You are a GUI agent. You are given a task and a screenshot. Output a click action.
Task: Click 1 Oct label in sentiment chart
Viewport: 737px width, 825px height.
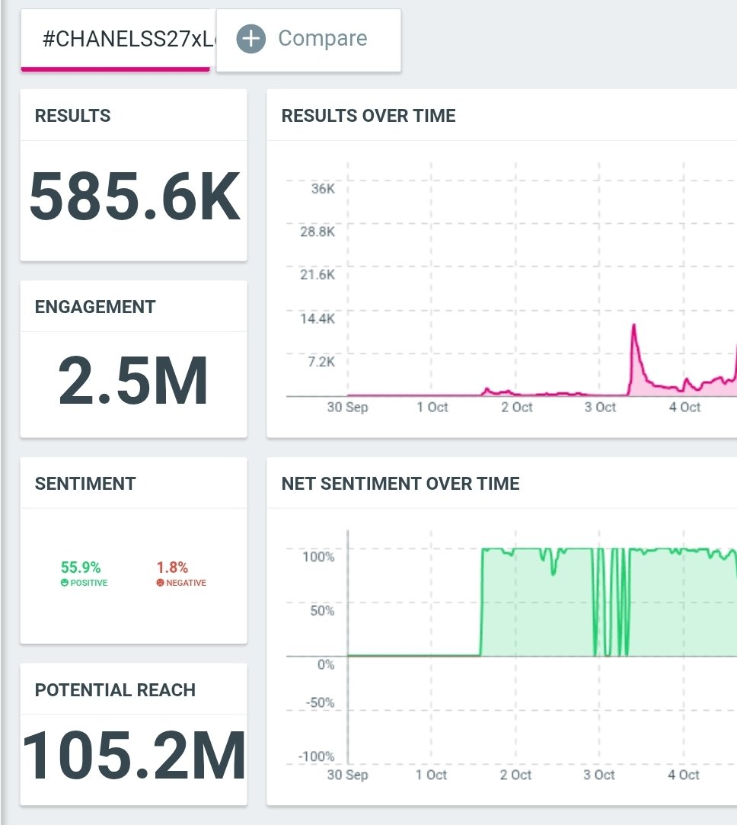[x=431, y=775]
